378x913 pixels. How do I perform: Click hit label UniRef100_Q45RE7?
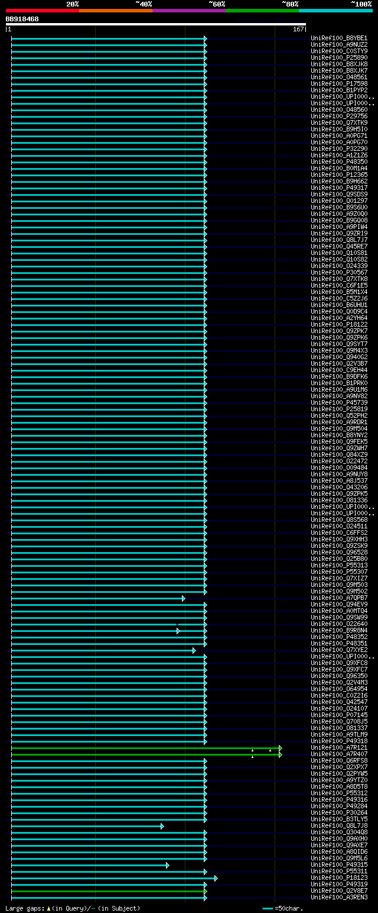pyautogui.click(x=339, y=247)
